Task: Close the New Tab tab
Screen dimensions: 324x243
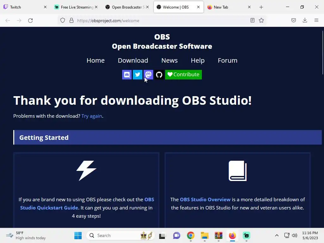Action: [249, 7]
